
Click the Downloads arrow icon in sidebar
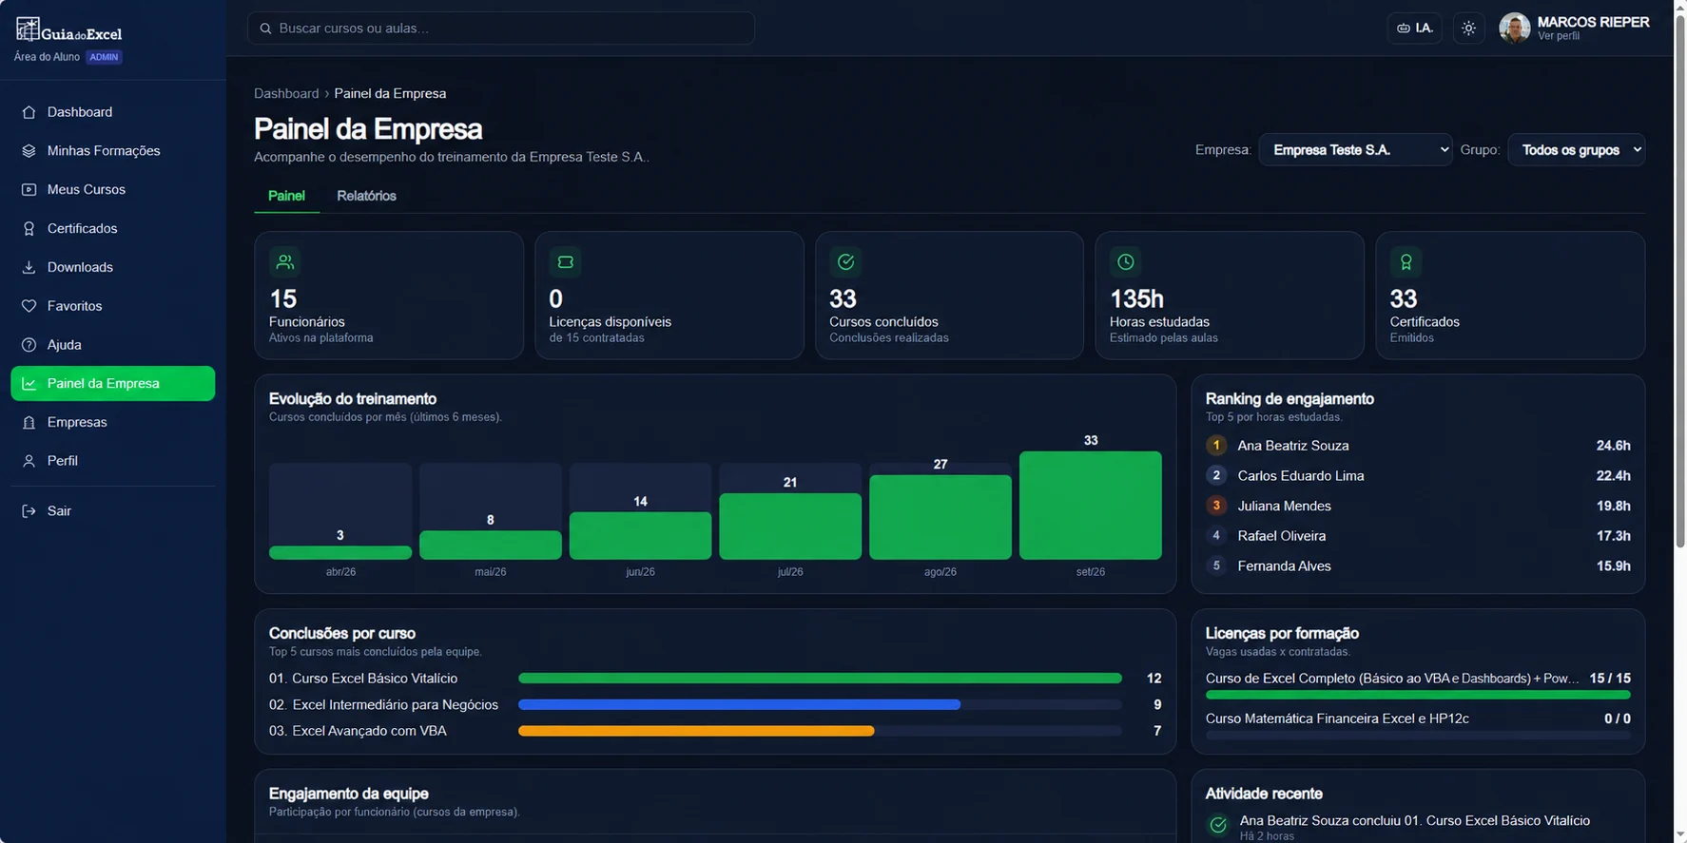[x=29, y=268]
